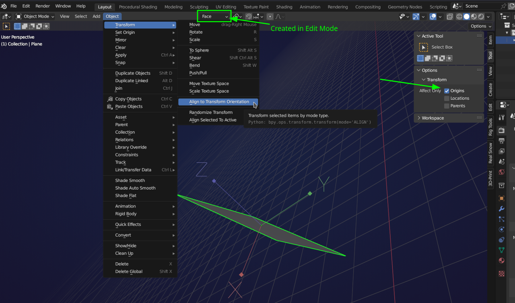Open the Item sidebar tab
This screenshot has height=303, width=515.
(x=490, y=40)
